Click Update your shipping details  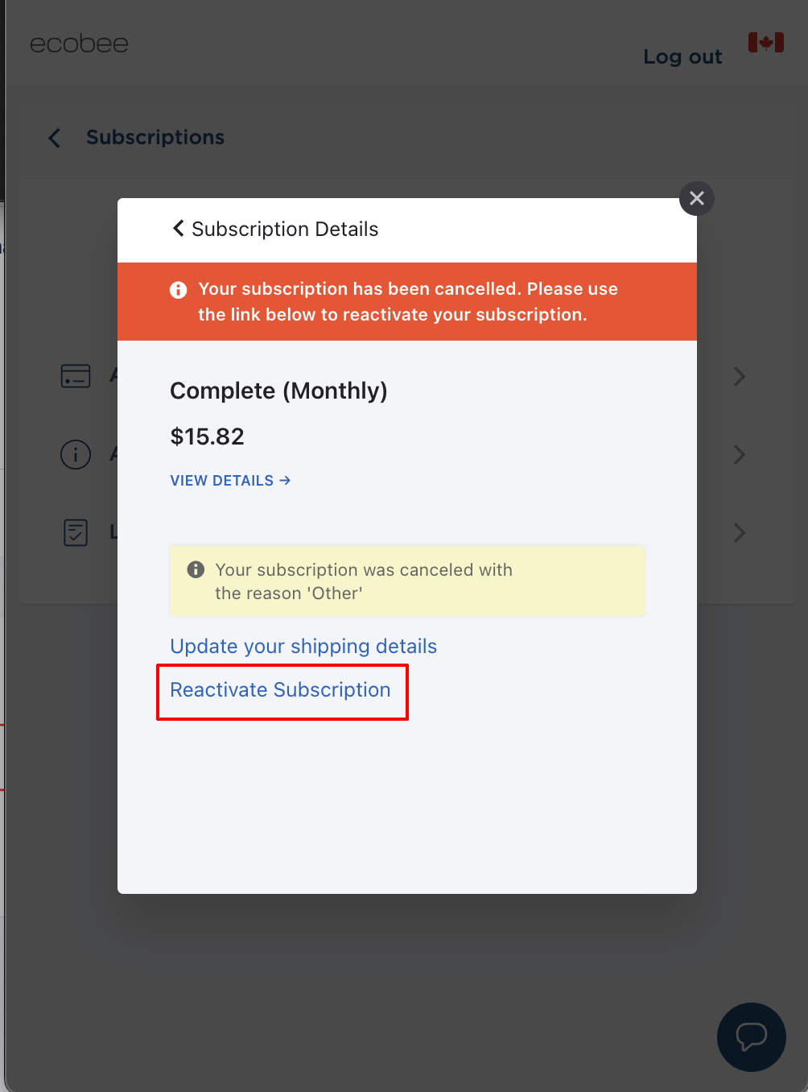(x=303, y=646)
